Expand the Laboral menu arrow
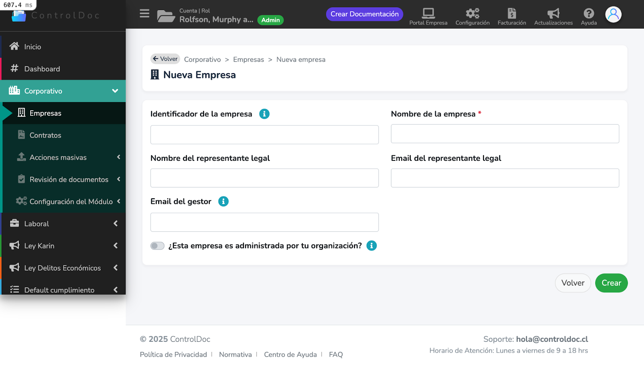Screen dimensions: 644x372 point(116,224)
